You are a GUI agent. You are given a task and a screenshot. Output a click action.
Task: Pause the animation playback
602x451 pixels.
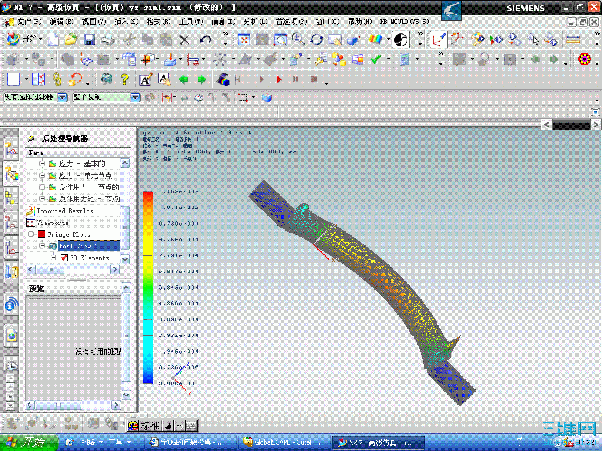(x=296, y=79)
